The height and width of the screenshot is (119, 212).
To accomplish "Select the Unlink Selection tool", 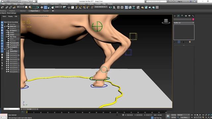I will [10, 7].
